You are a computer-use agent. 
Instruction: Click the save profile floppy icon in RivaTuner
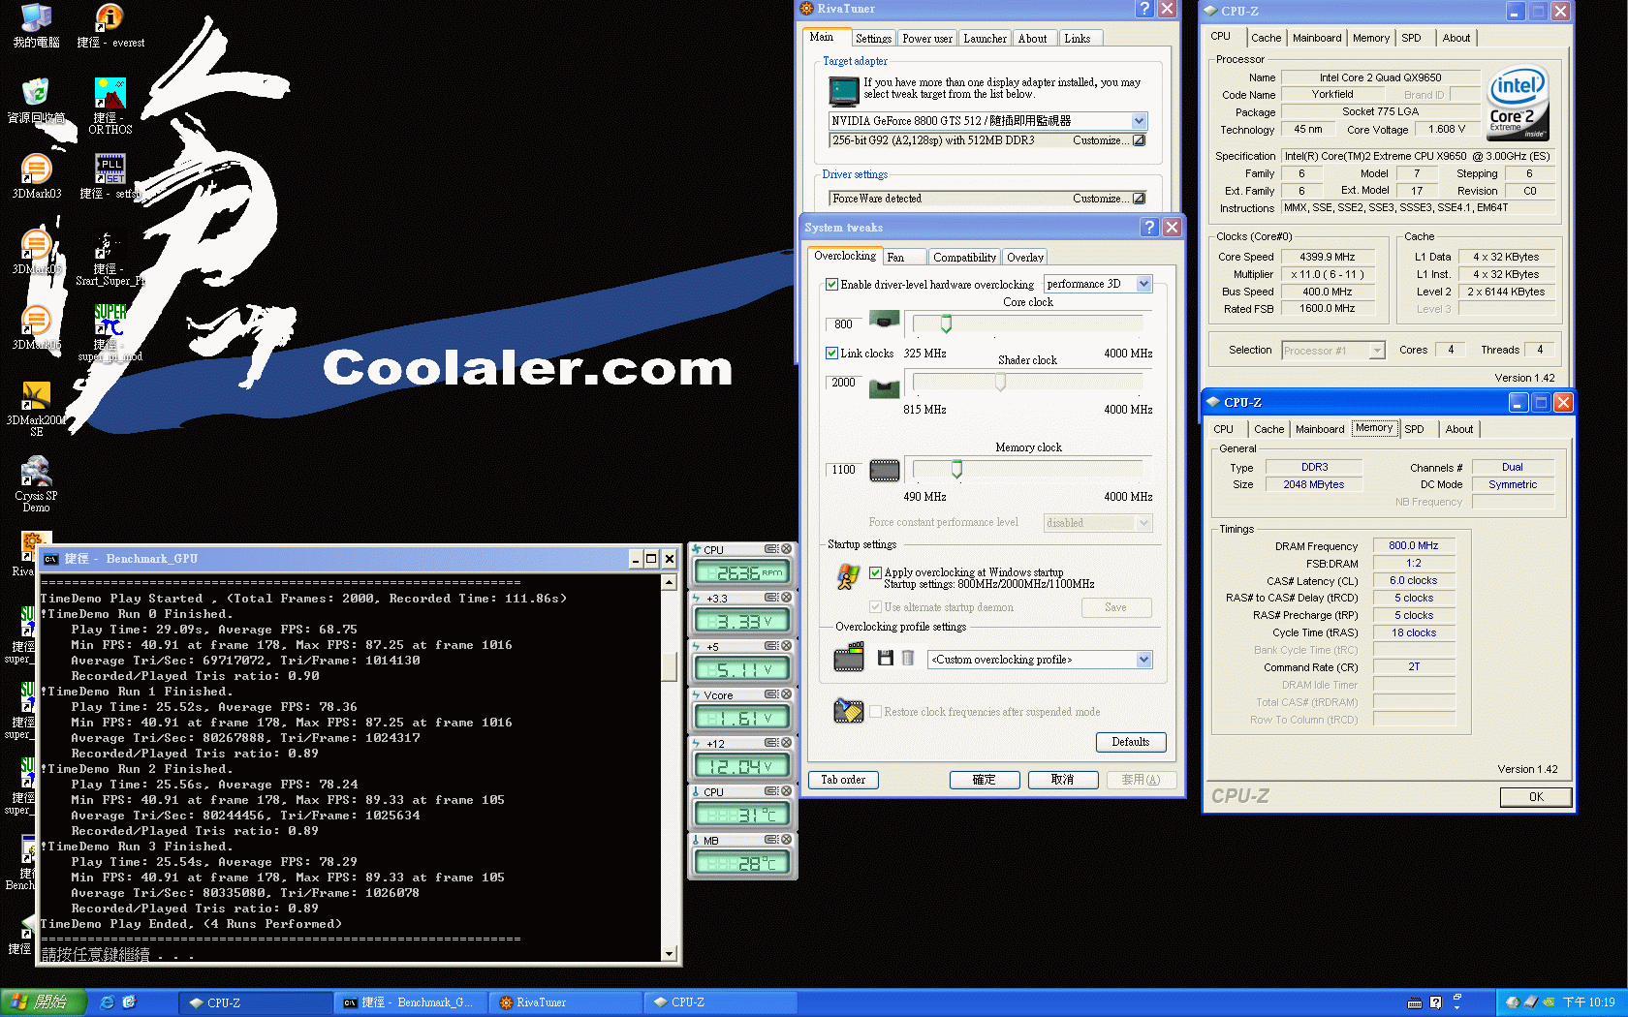click(885, 659)
